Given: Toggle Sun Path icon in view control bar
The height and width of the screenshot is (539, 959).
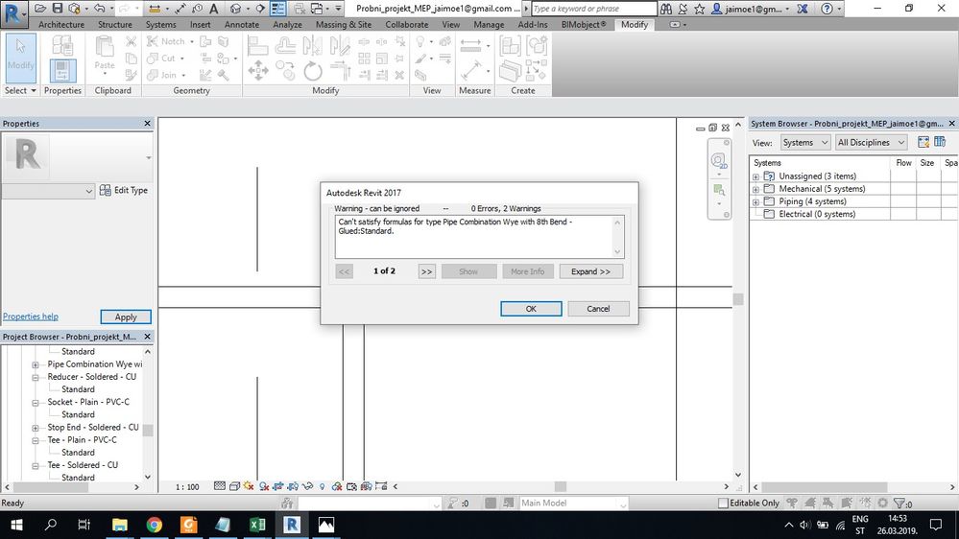Looking at the screenshot, I should point(249,486).
